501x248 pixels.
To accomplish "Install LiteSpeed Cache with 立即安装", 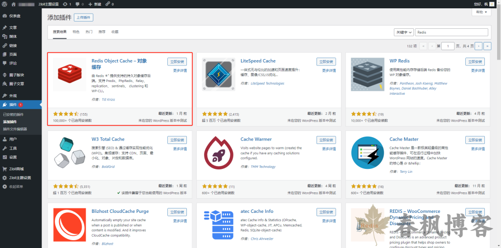I will [326, 62].
